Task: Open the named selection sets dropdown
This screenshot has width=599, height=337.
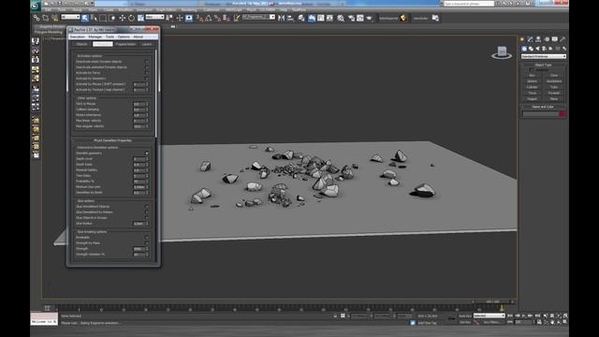Action: pyautogui.click(x=258, y=17)
